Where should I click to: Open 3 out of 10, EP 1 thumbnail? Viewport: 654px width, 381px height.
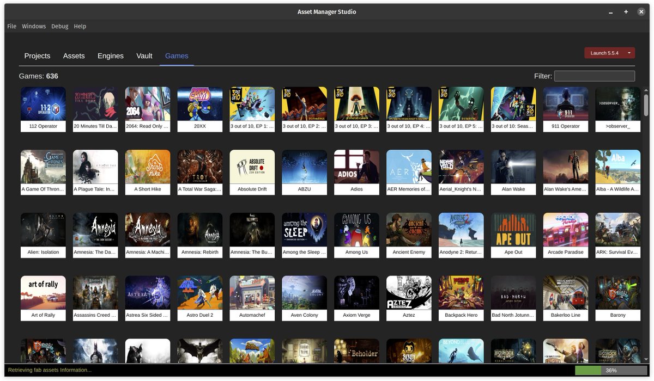point(252,103)
